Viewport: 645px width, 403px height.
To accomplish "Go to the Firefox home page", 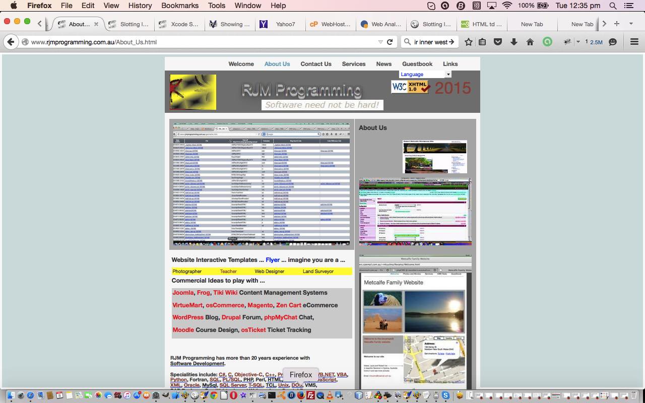I will pos(530,42).
